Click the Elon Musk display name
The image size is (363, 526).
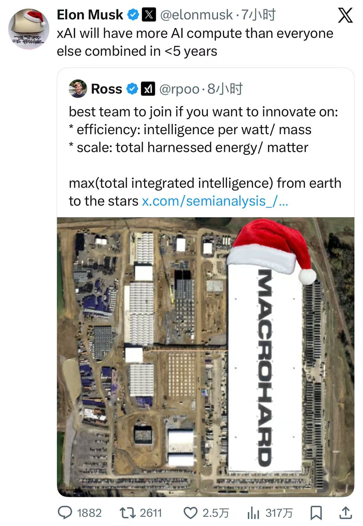90,15
